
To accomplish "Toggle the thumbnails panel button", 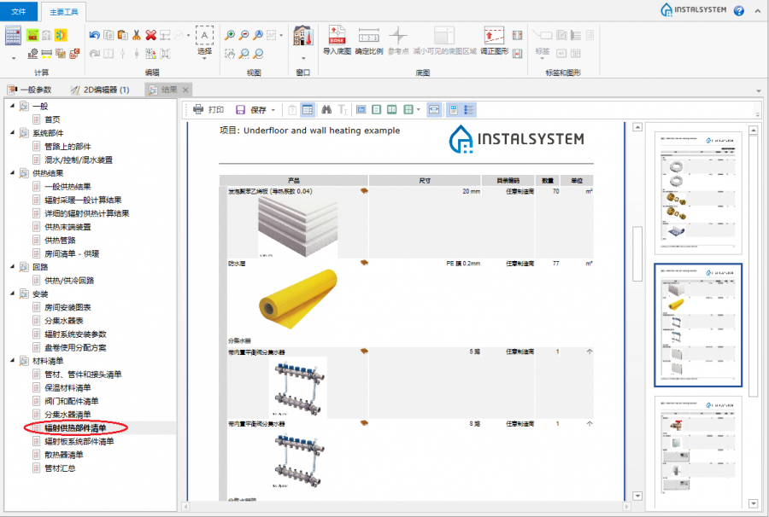I will (x=454, y=109).
